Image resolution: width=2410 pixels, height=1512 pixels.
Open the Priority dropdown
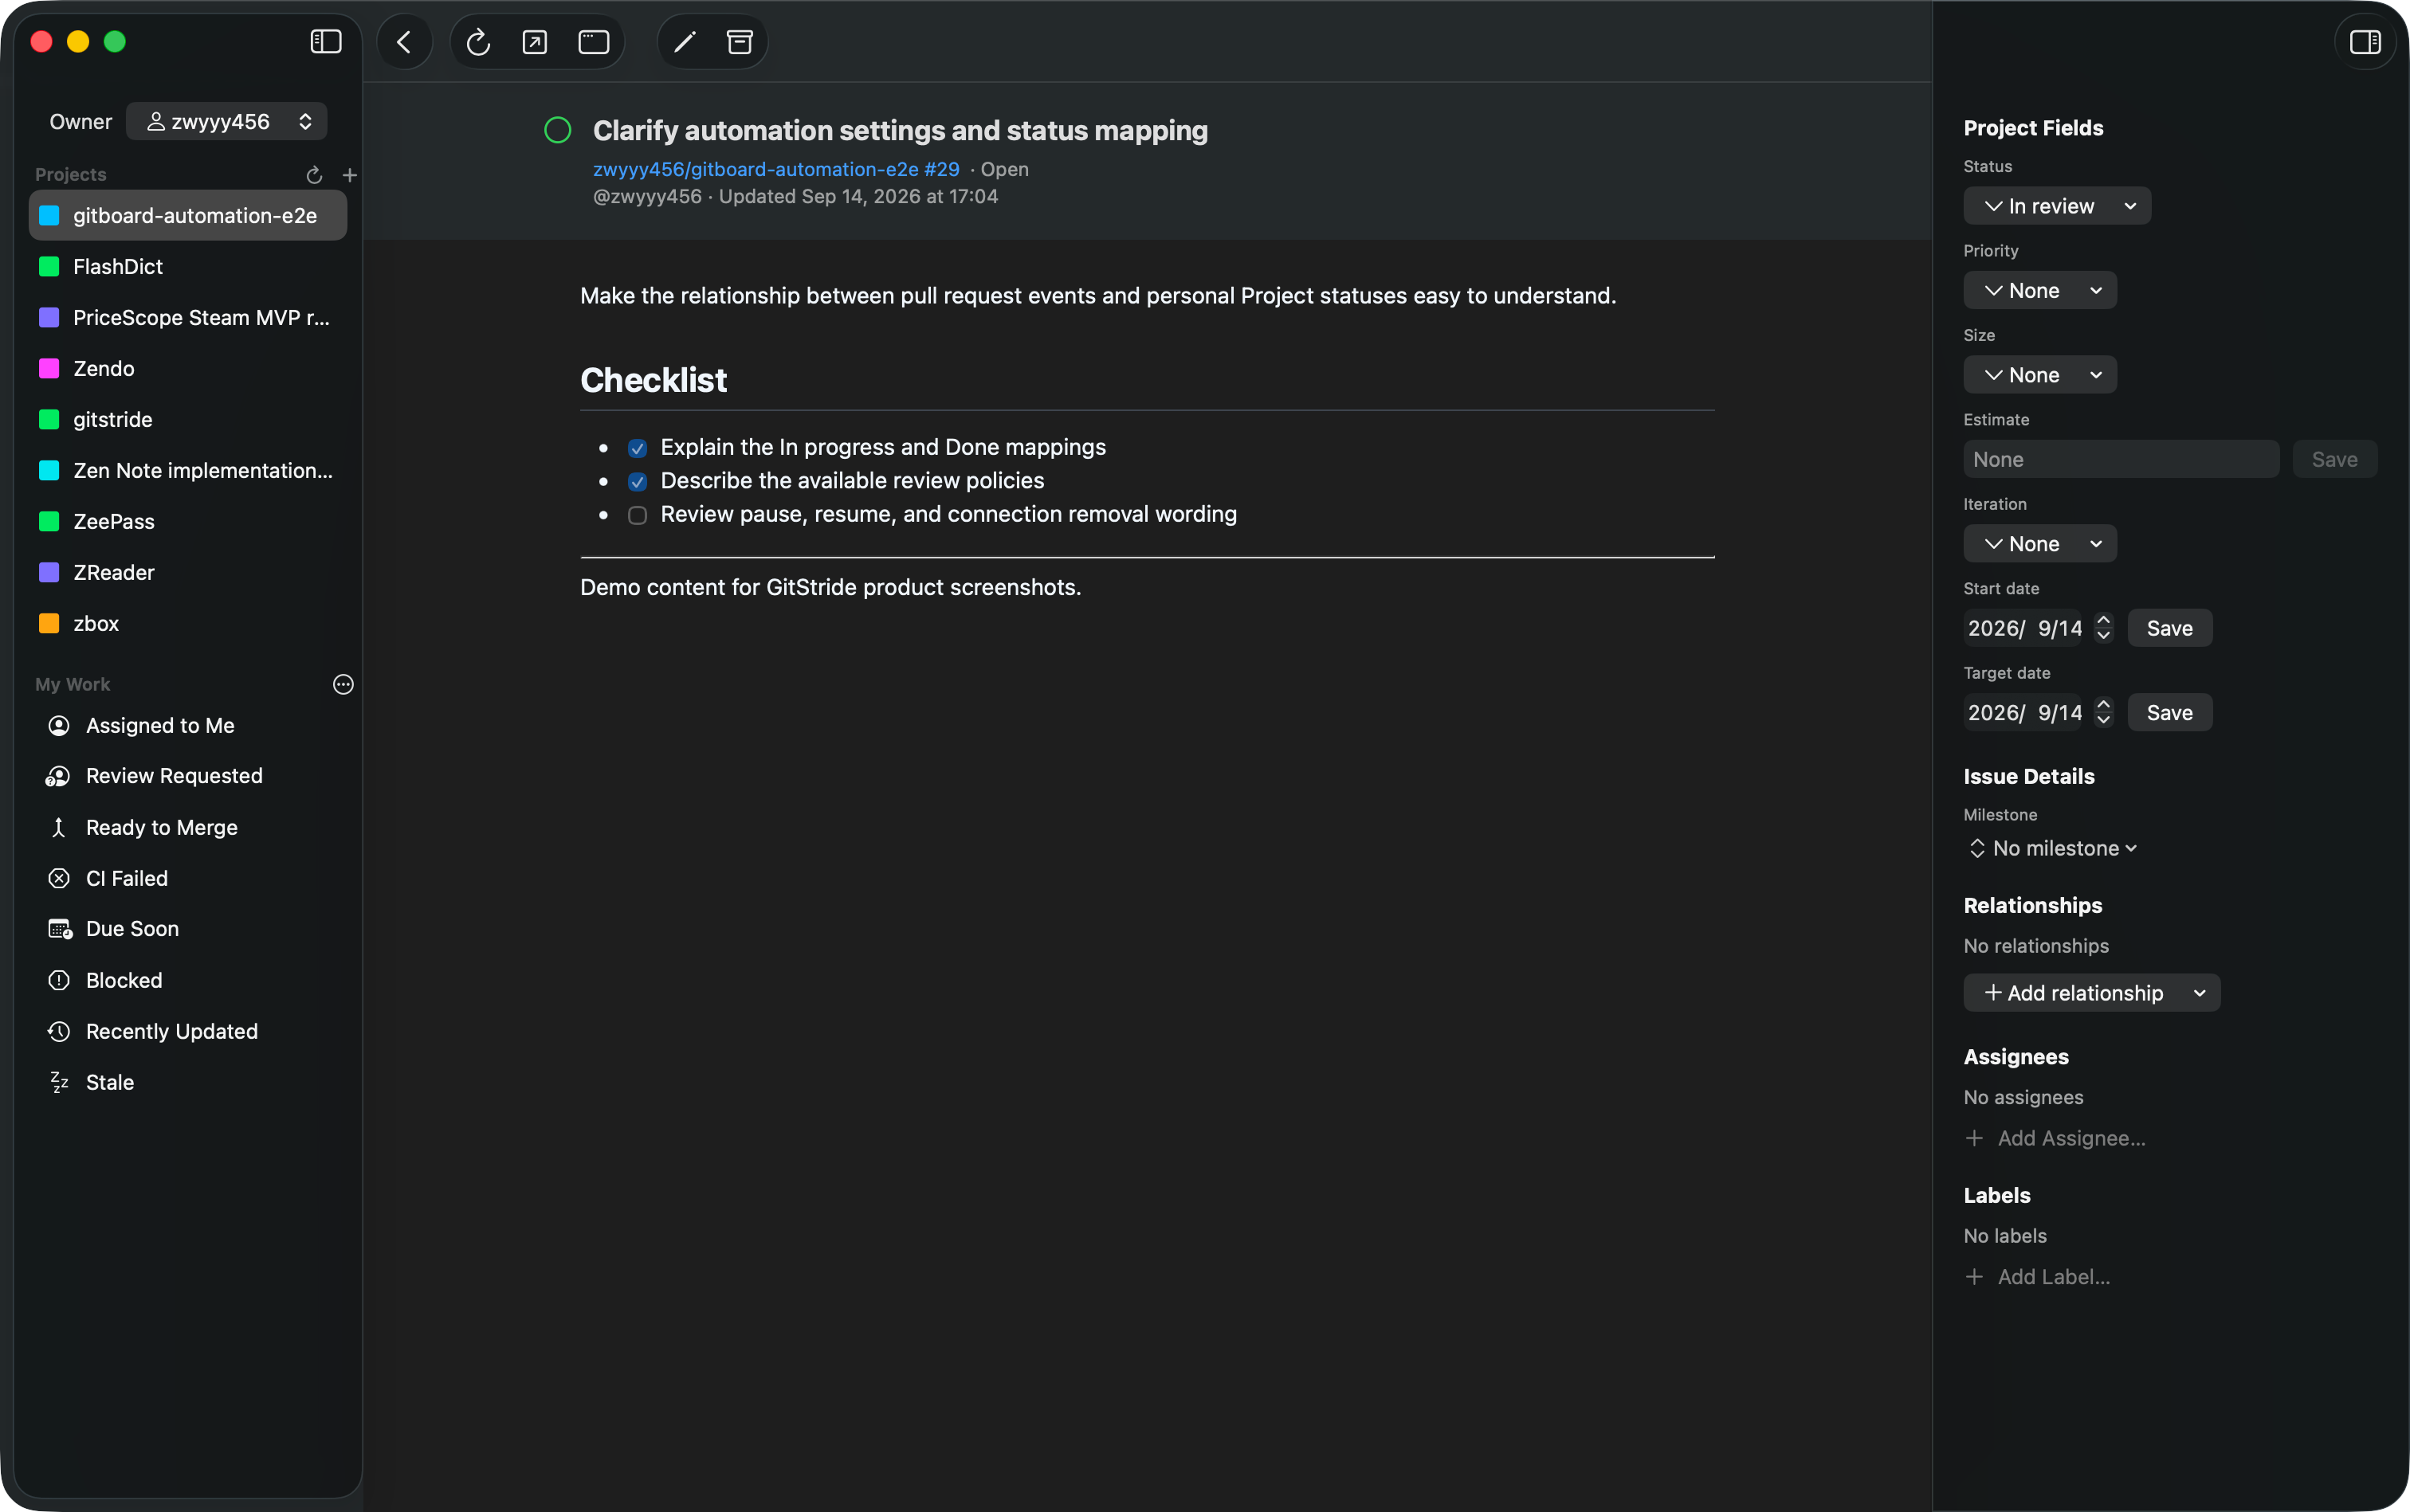2040,291
